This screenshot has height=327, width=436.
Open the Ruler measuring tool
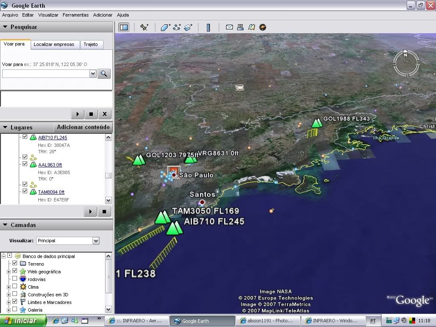[x=208, y=27]
